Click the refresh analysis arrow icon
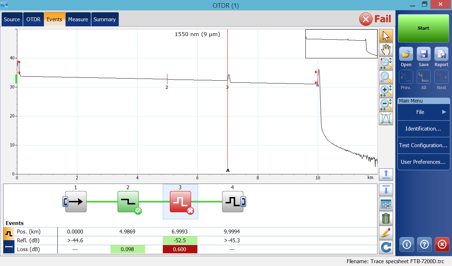The height and width of the screenshot is (266, 452). pyautogui.click(x=386, y=247)
